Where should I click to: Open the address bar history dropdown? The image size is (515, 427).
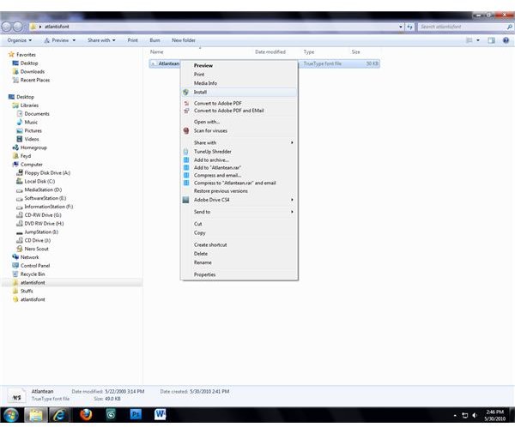[x=401, y=27]
